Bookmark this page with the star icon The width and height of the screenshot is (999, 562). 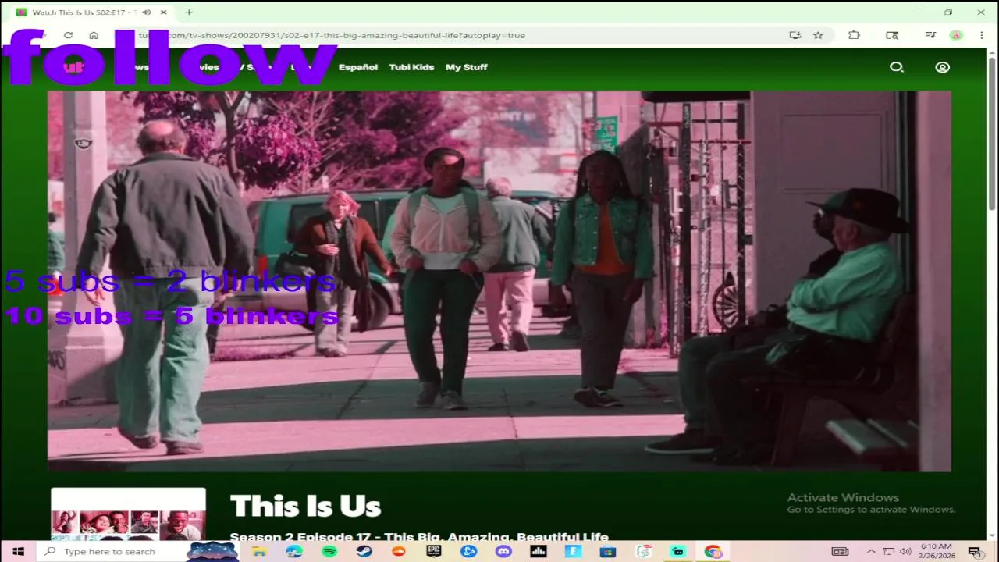coord(818,35)
